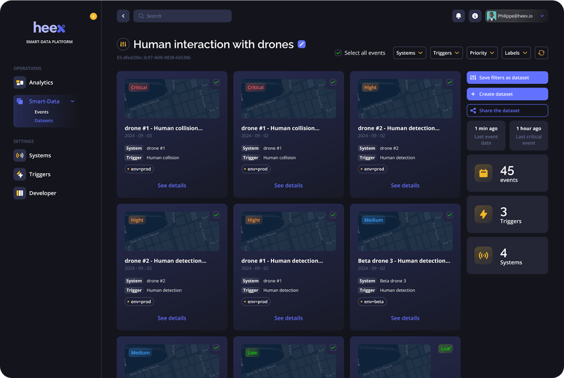Screen dimensions: 564x378
Task: Click See details on the drone #2 detection card
Action: coord(172,318)
